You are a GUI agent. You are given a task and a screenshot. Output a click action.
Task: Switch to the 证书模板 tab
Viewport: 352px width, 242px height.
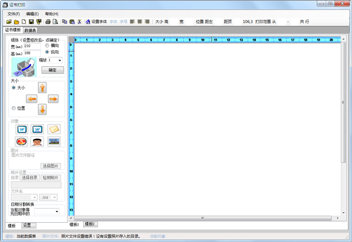[x=13, y=30]
